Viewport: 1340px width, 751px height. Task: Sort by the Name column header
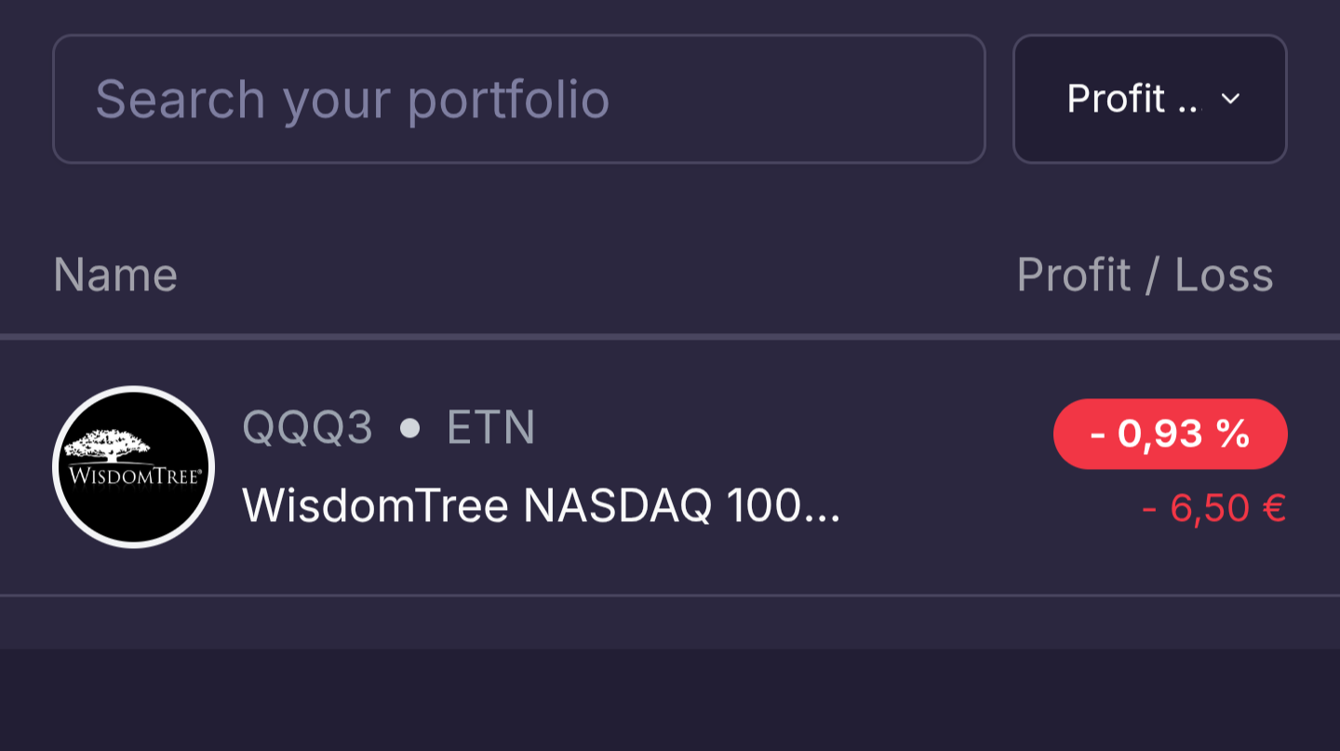tap(115, 275)
